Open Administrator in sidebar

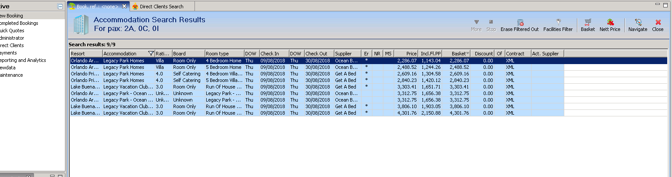(12, 38)
